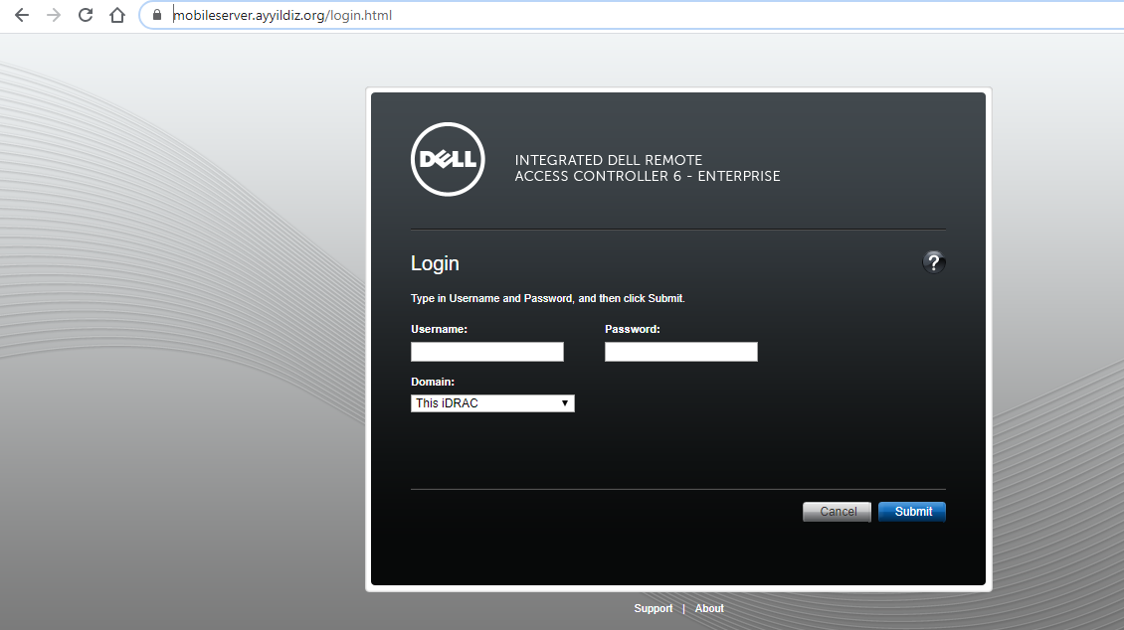Open login help with the question mark icon
Viewport: 1124px width, 630px height.
coord(933,262)
